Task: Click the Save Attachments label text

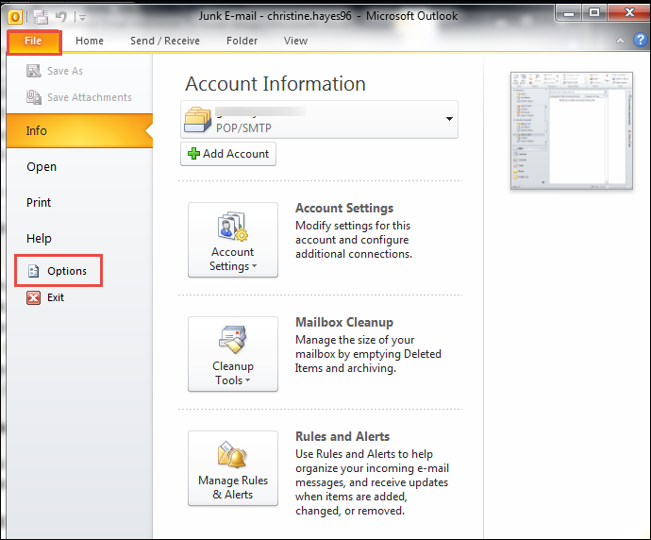Action: pyautogui.click(x=90, y=97)
